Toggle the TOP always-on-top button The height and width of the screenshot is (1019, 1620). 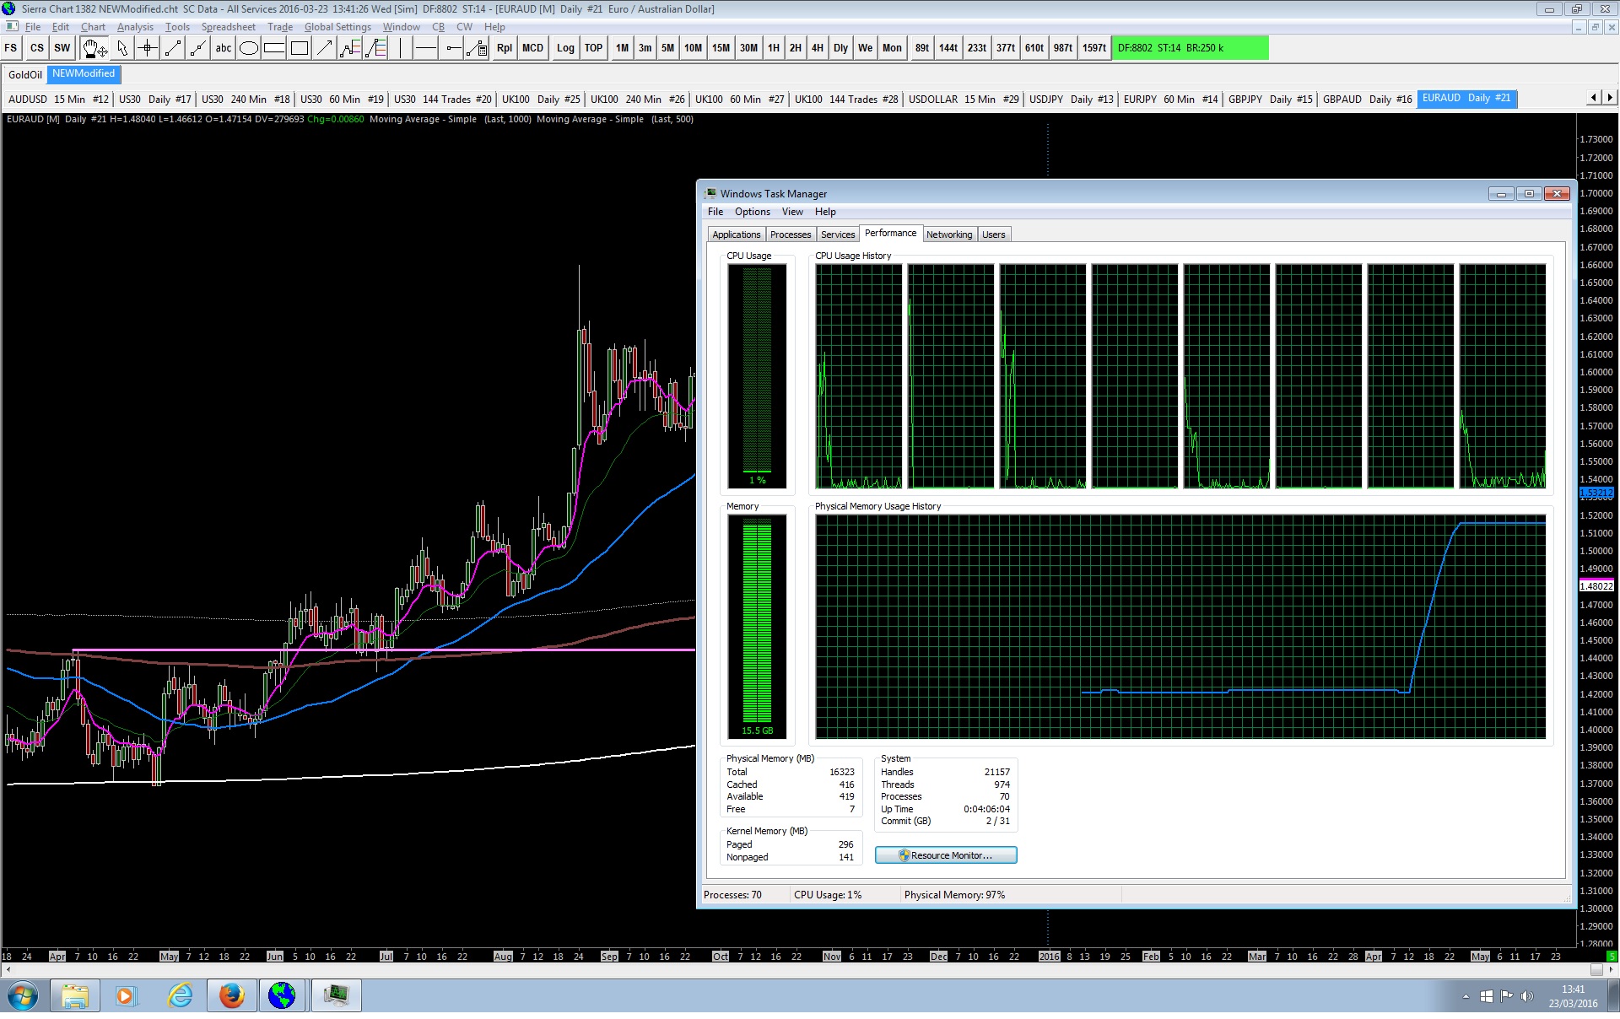coord(593,48)
